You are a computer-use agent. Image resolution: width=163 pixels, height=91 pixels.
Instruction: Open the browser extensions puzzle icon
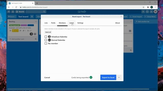click(x=148, y=7)
